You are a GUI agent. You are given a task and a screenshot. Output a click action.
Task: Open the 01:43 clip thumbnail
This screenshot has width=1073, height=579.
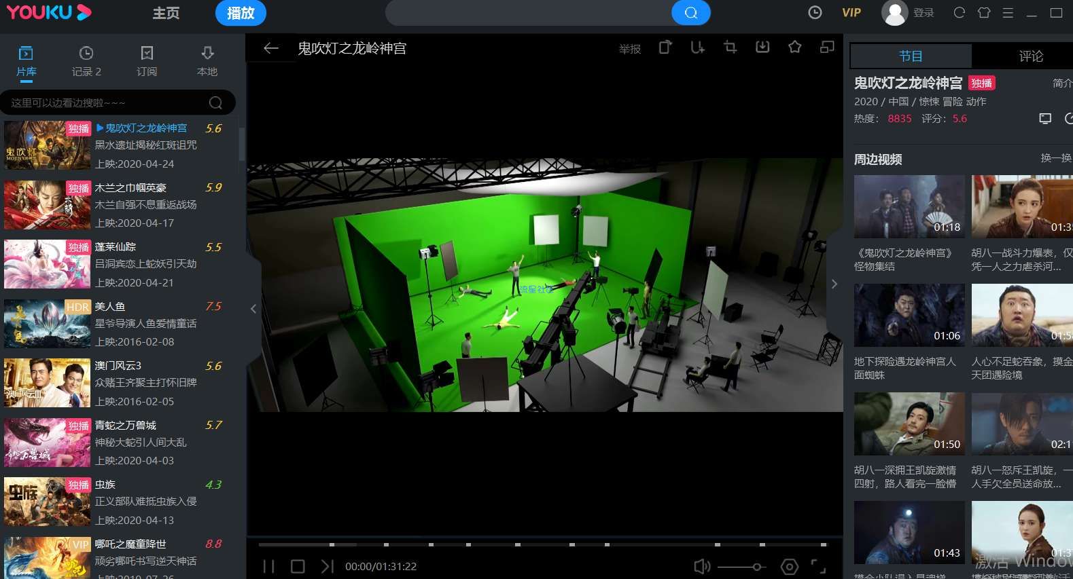click(x=909, y=532)
